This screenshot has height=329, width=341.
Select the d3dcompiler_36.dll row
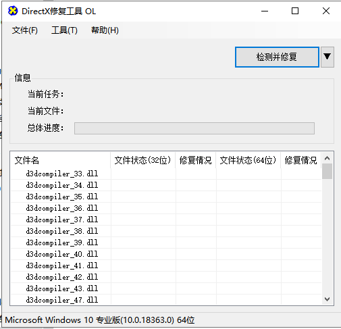pyautogui.click(x=166, y=208)
